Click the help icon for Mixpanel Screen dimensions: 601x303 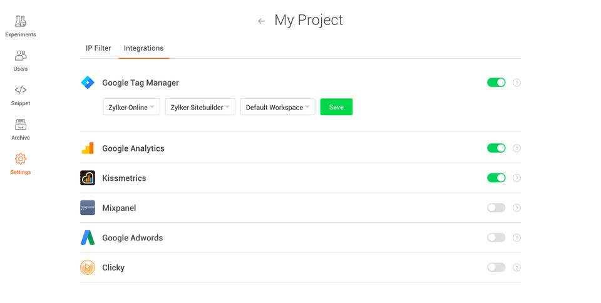[x=516, y=208]
